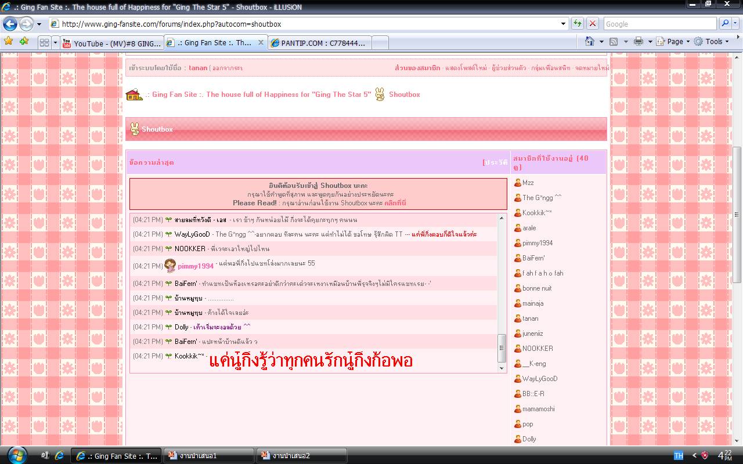Click BaiFern' in online members list
The height and width of the screenshot is (464, 743).
coord(533,258)
